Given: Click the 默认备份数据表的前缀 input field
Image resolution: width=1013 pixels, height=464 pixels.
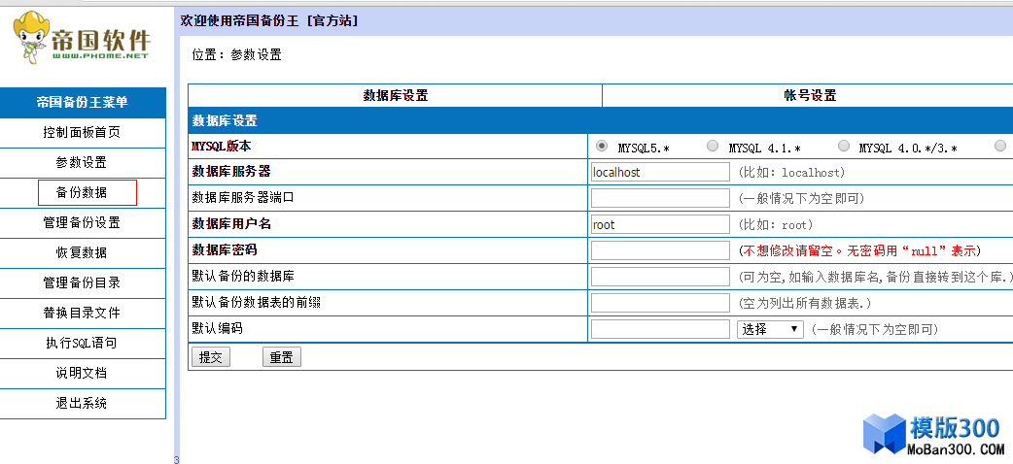Looking at the screenshot, I should [x=660, y=303].
